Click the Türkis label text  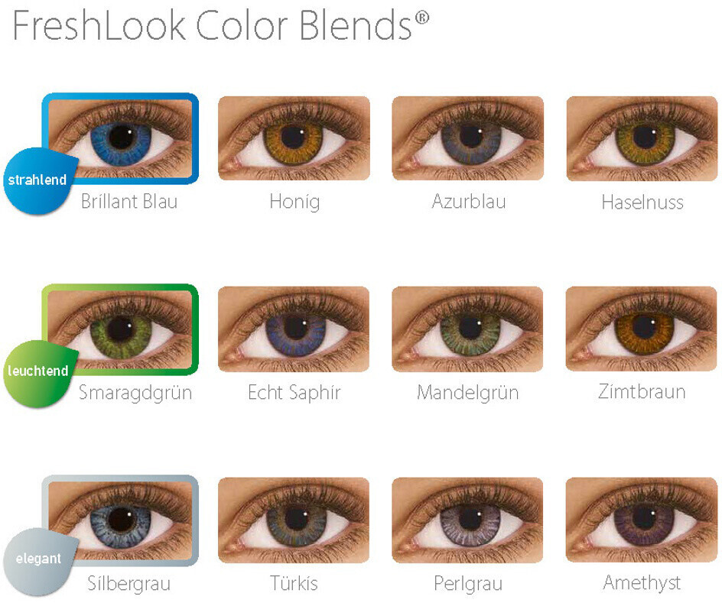pyautogui.click(x=294, y=583)
